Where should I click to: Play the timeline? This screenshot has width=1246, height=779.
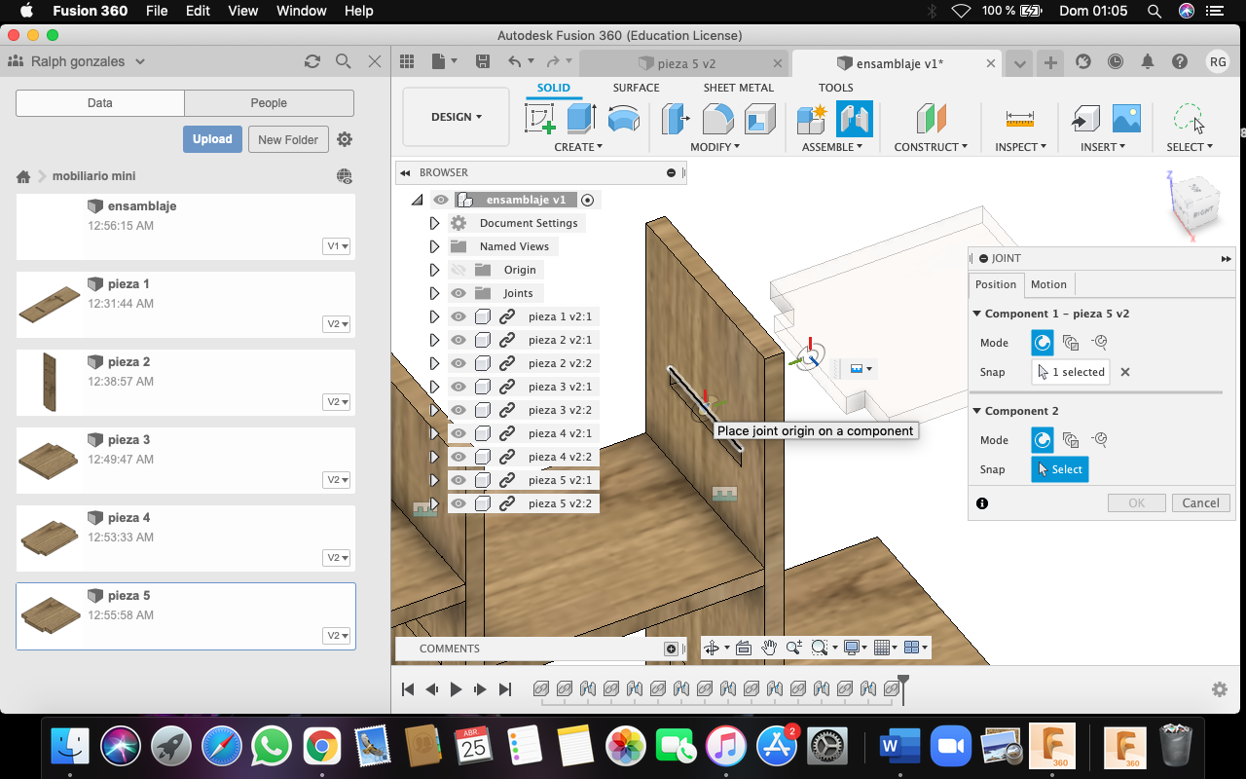tap(456, 689)
